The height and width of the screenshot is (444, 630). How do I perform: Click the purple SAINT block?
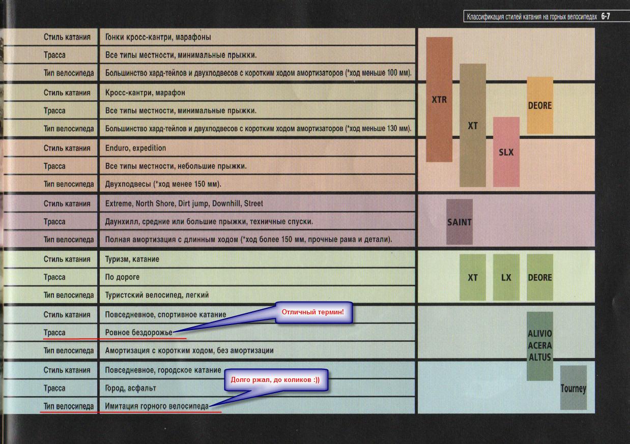(x=459, y=222)
